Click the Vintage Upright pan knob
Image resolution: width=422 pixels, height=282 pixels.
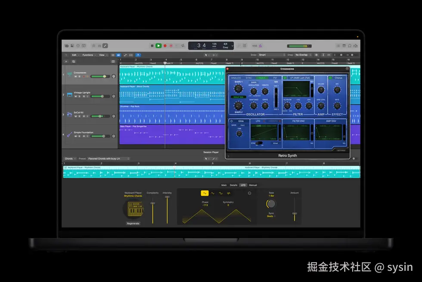click(x=114, y=96)
